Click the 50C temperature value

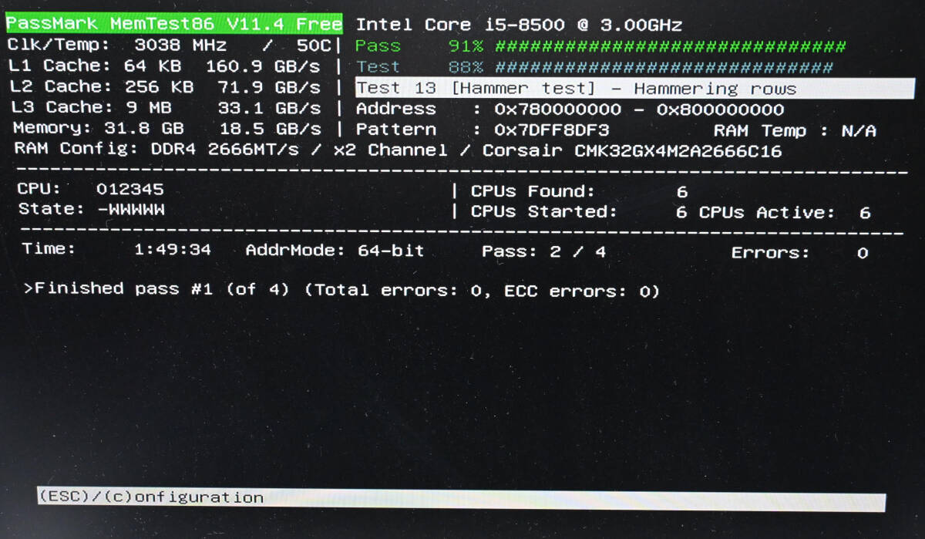pyautogui.click(x=314, y=45)
